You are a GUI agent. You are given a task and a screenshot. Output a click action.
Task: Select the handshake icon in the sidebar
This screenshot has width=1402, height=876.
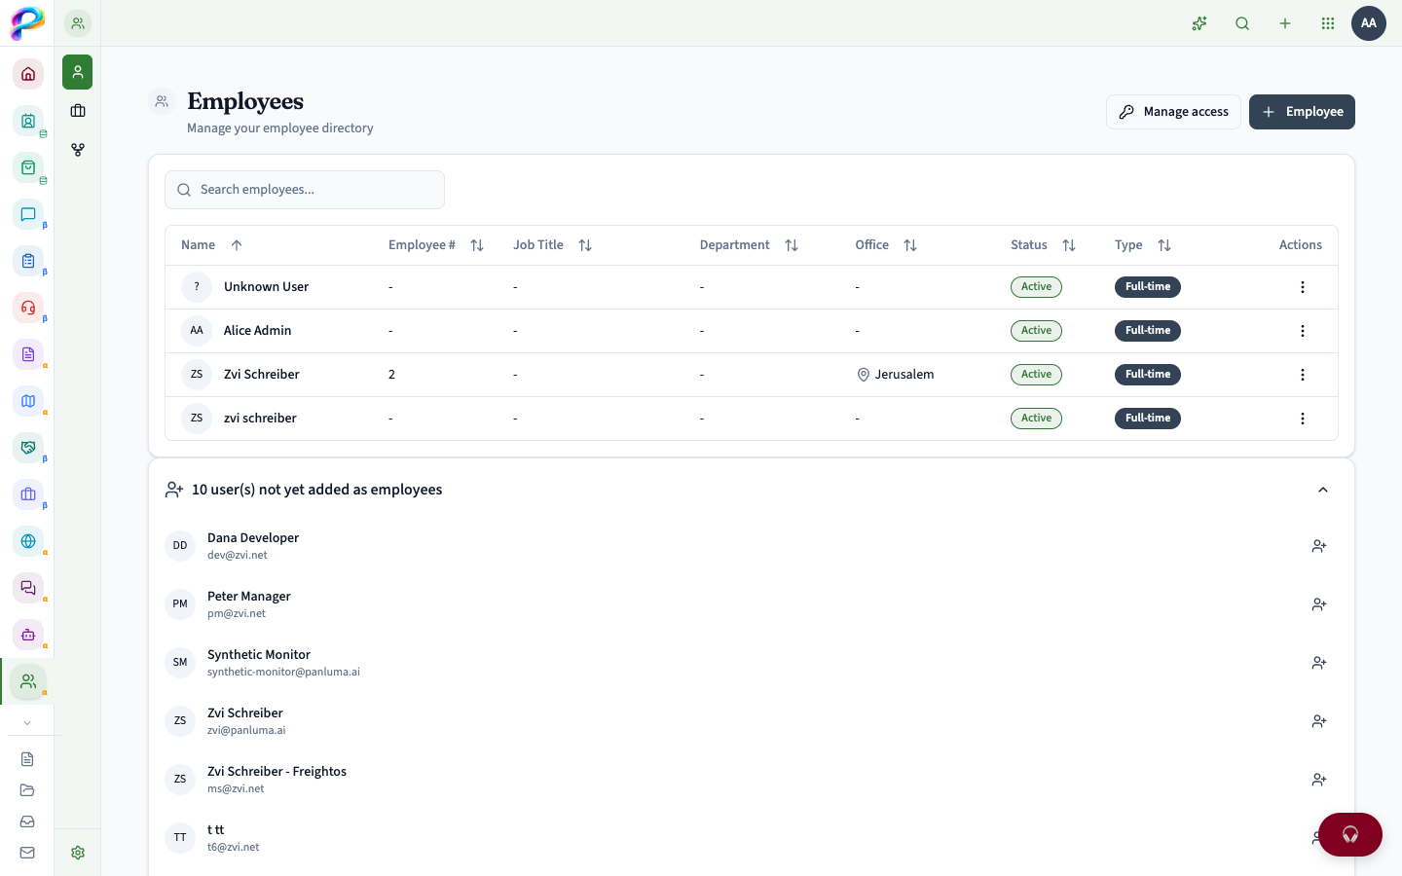pos(28,448)
